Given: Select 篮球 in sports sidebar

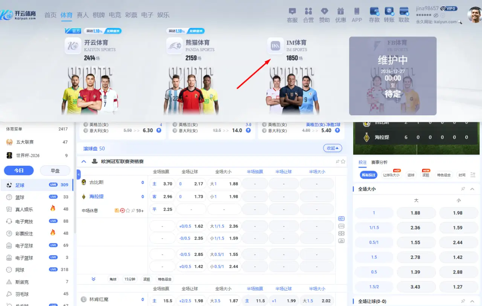Looking at the screenshot, I should [x=37, y=197].
